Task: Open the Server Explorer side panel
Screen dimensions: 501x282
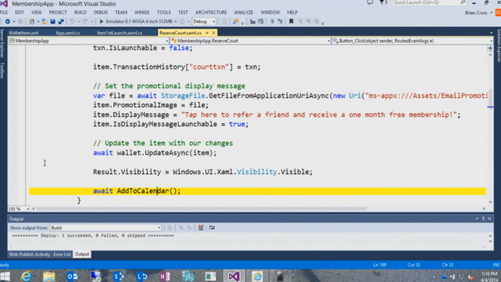Action: 2,43
